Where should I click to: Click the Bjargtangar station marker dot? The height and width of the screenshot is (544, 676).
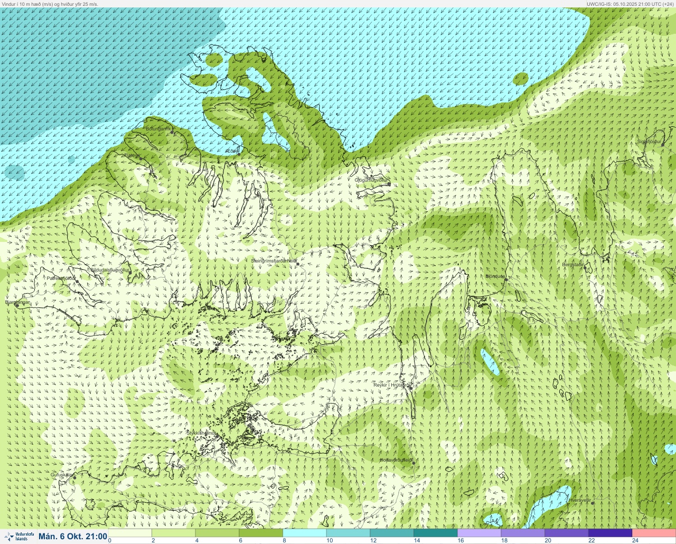coord(17,306)
